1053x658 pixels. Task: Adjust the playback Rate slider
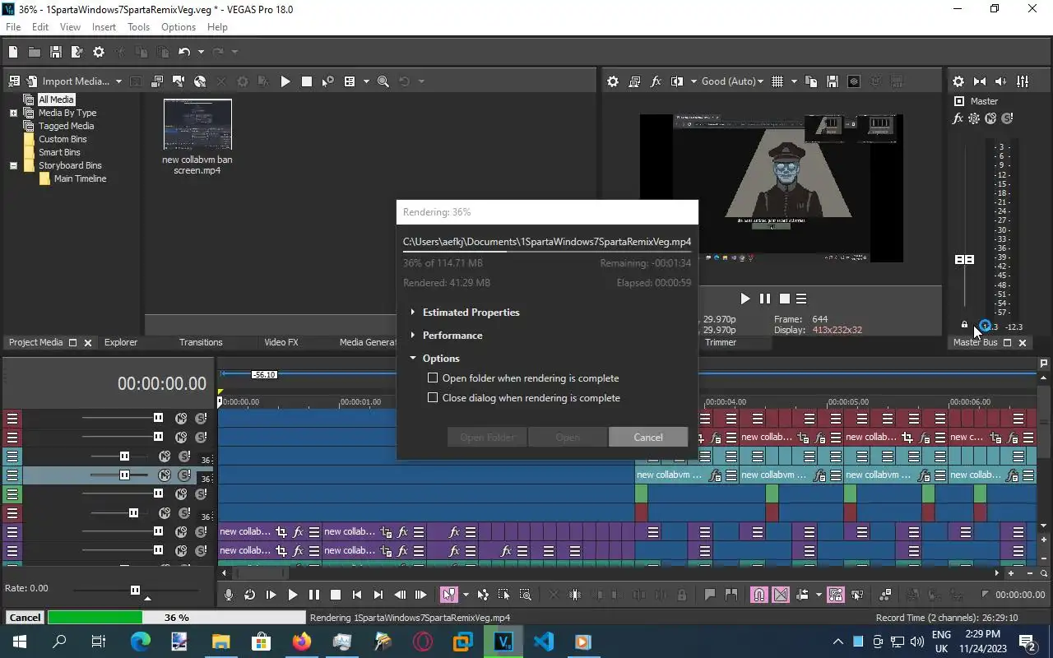coord(135,590)
